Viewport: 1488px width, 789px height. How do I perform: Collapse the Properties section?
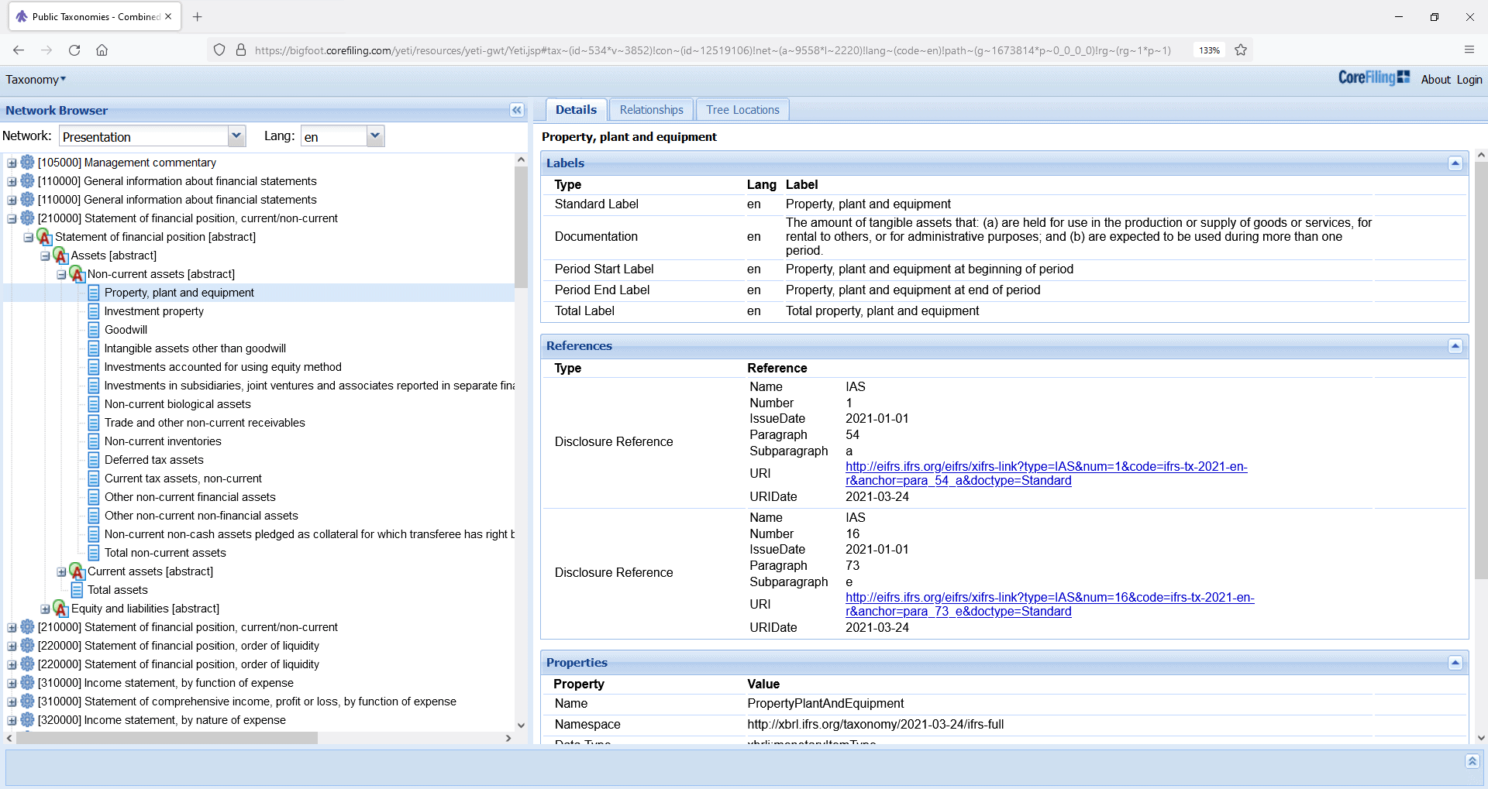[1455, 663]
